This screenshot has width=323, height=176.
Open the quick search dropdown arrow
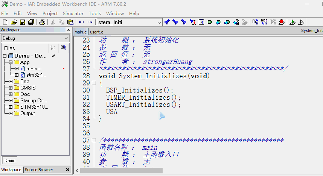(x=159, y=23)
